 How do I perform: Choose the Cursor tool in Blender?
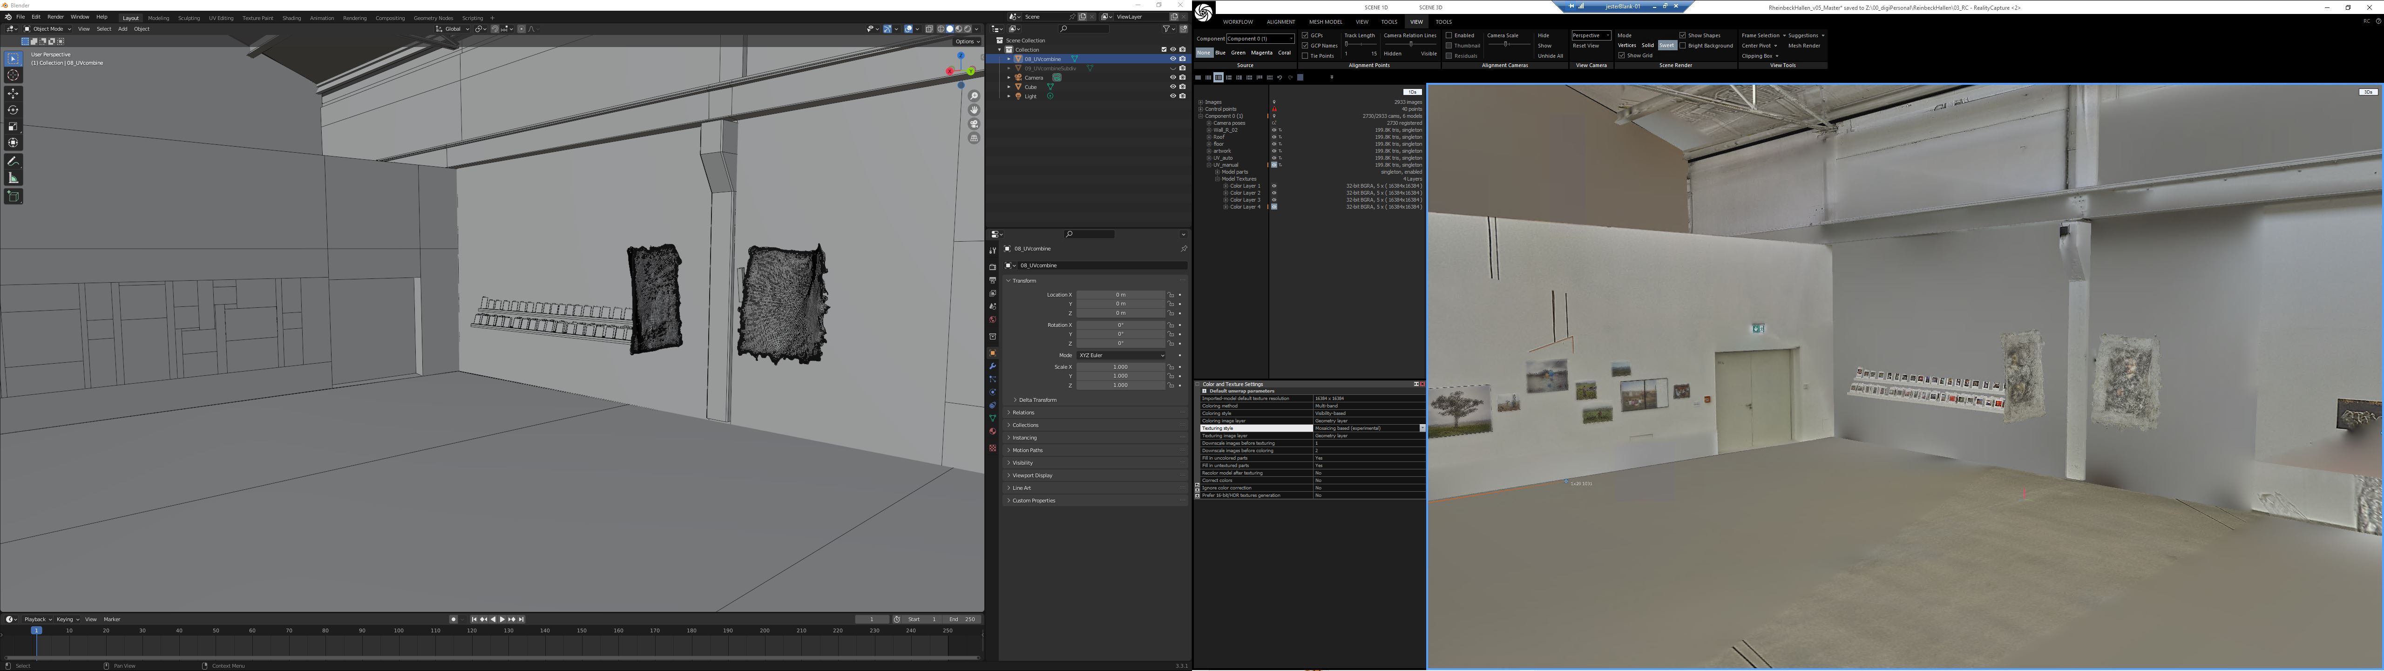click(x=13, y=75)
